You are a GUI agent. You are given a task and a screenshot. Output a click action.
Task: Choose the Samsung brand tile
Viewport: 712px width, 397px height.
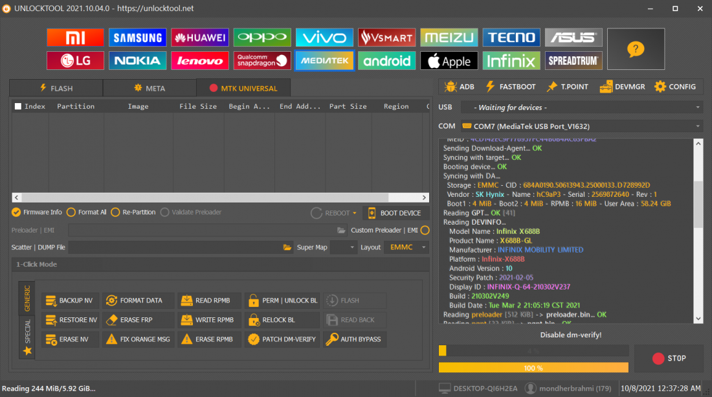coord(137,38)
